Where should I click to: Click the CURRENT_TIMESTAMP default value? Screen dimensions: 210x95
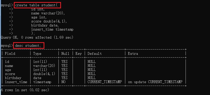[x=105, y=82]
